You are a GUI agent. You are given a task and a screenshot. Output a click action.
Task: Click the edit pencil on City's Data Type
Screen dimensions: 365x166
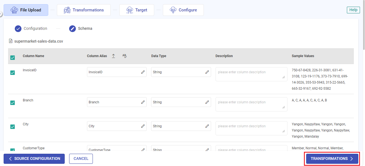(207, 126)
